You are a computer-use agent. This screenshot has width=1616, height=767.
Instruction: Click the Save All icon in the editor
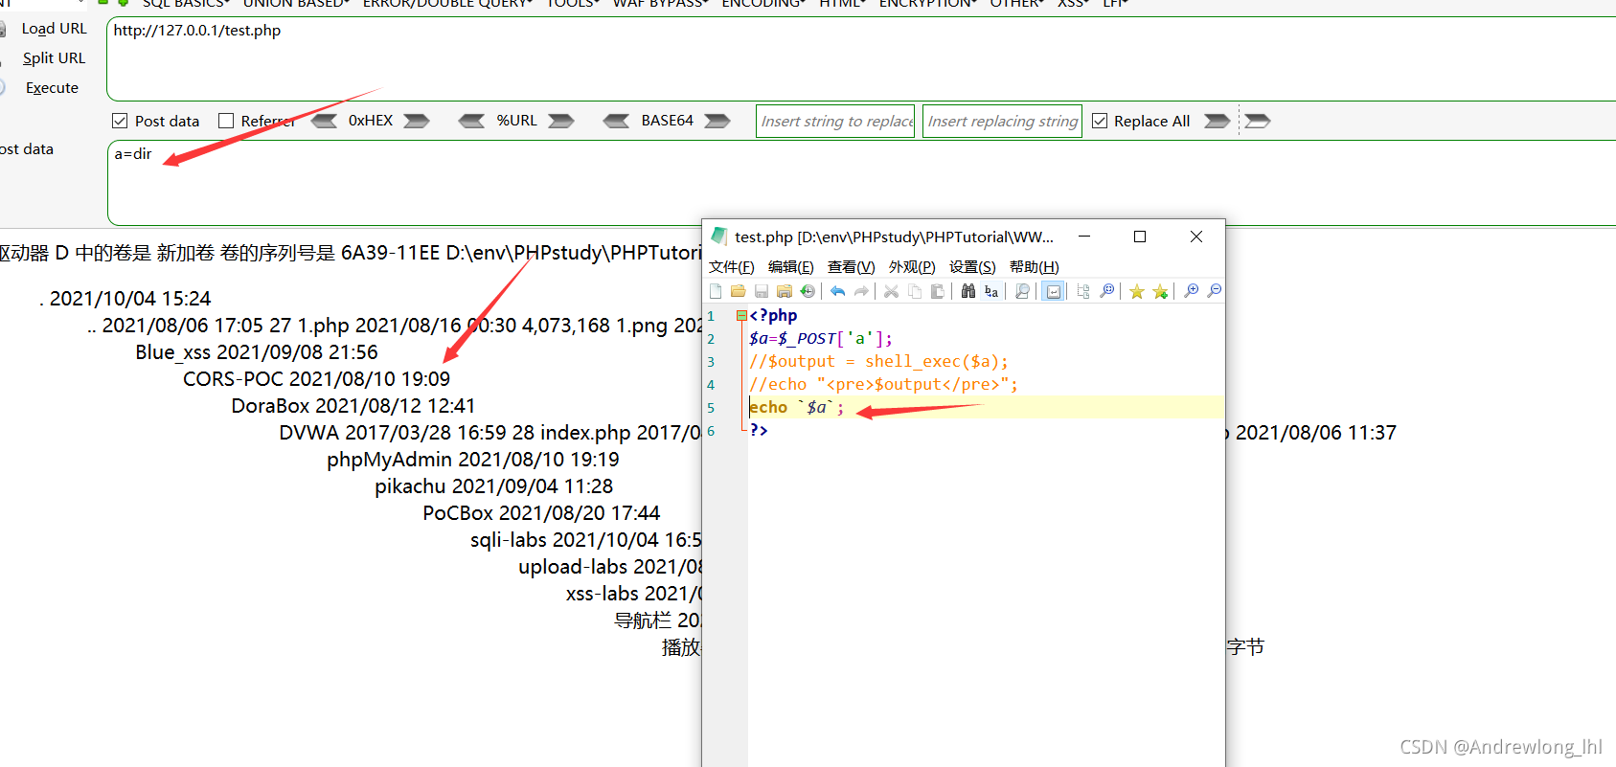click(785, 291)
